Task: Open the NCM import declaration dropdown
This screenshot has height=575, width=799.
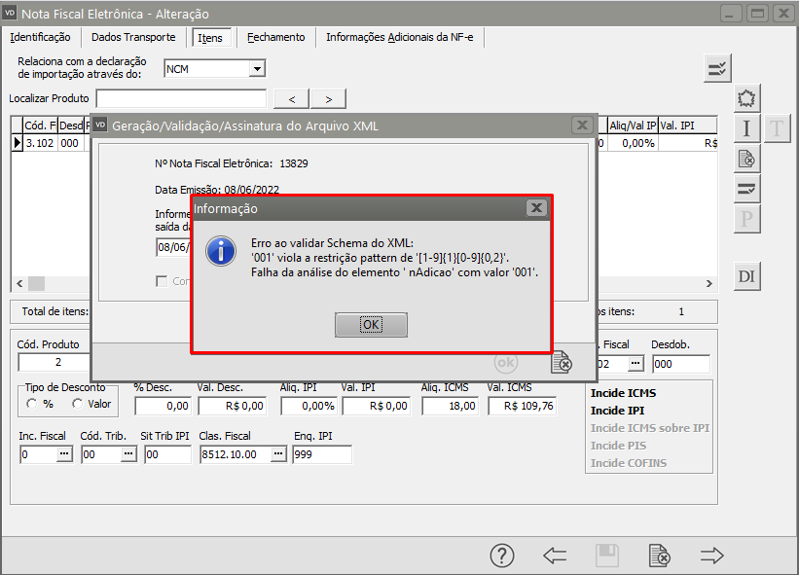Action: 257,69
